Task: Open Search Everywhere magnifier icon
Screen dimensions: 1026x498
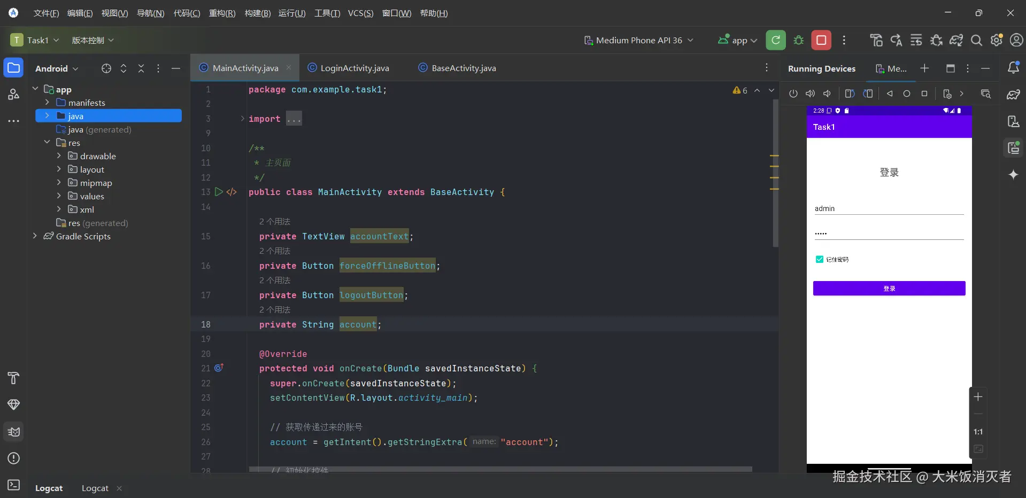Action: (976, 40)
